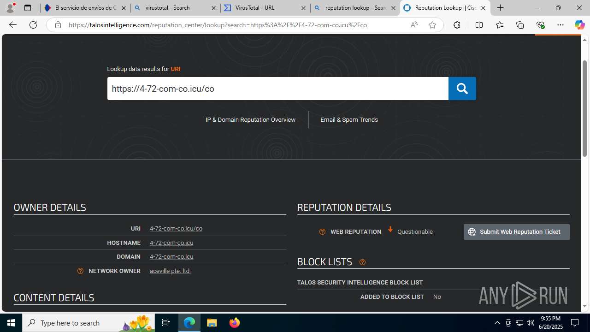Open the Favorites list icon

[x=499, y=25]
